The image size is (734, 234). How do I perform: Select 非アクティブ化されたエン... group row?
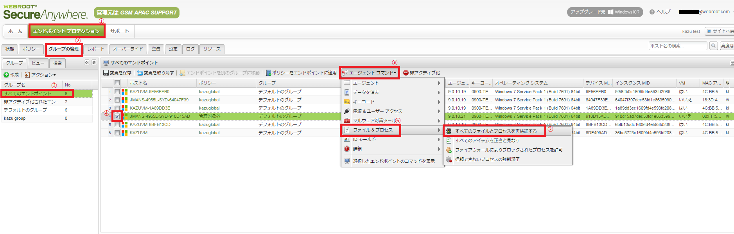47,102
